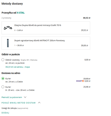Click Odbiór osobisty label text
111x116 pixels.
(x=12, y=60)
